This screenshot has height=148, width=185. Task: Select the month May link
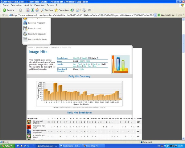(x=94, y=64)
